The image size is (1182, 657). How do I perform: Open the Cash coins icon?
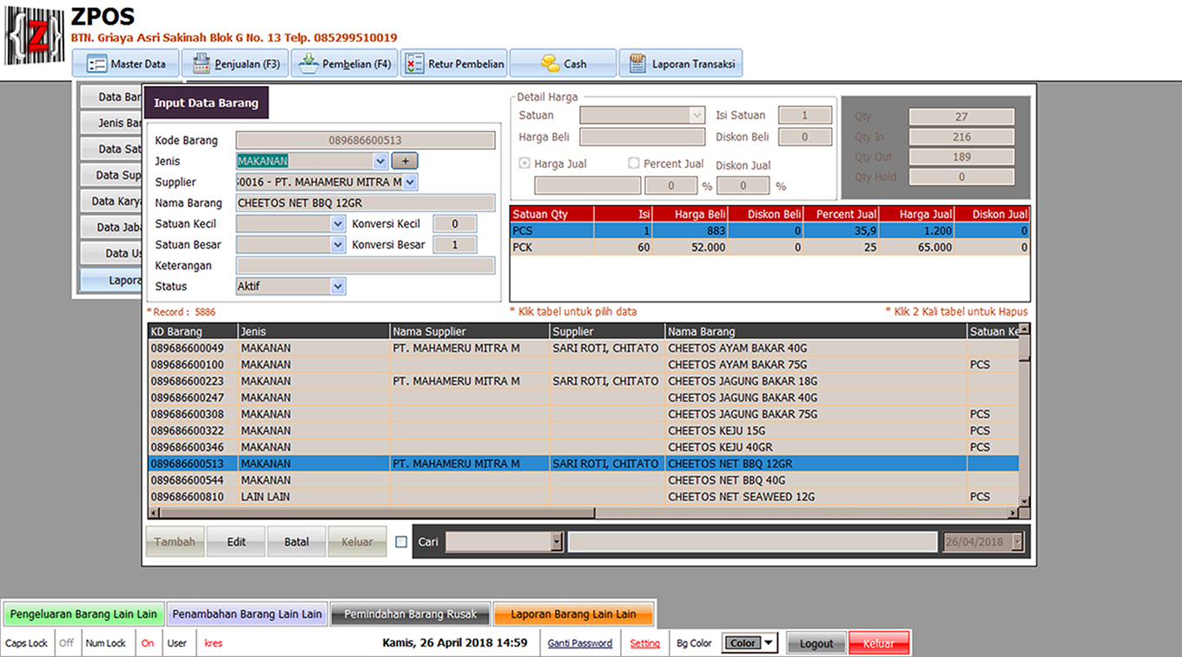click(550, 64)
